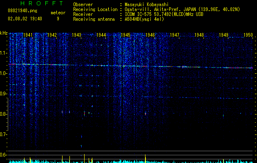Screen dimensions: 257x163
Task: Click the observer name Masayuki Kobayashi
Action: tap(147, 4)
